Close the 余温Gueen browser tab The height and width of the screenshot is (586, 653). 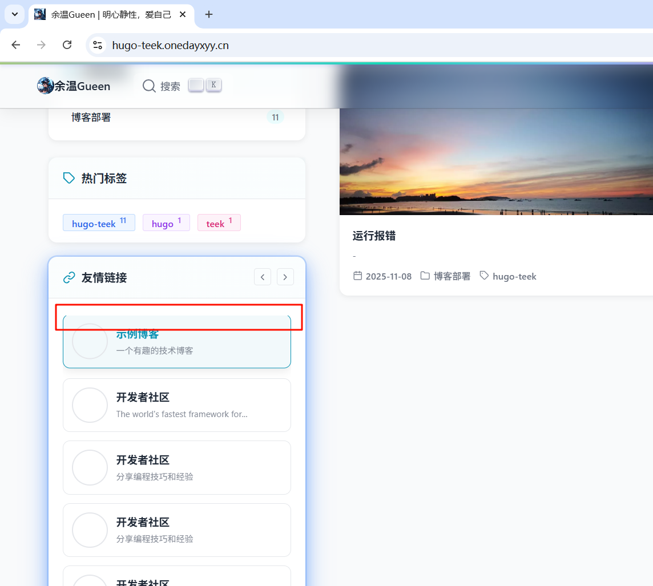[183, 14]
